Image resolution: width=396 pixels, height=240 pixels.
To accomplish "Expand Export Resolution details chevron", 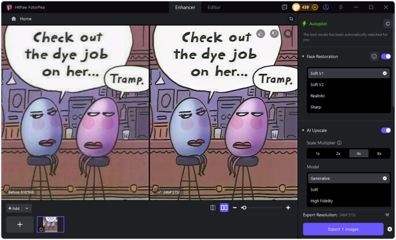I will tap(387, 215).
